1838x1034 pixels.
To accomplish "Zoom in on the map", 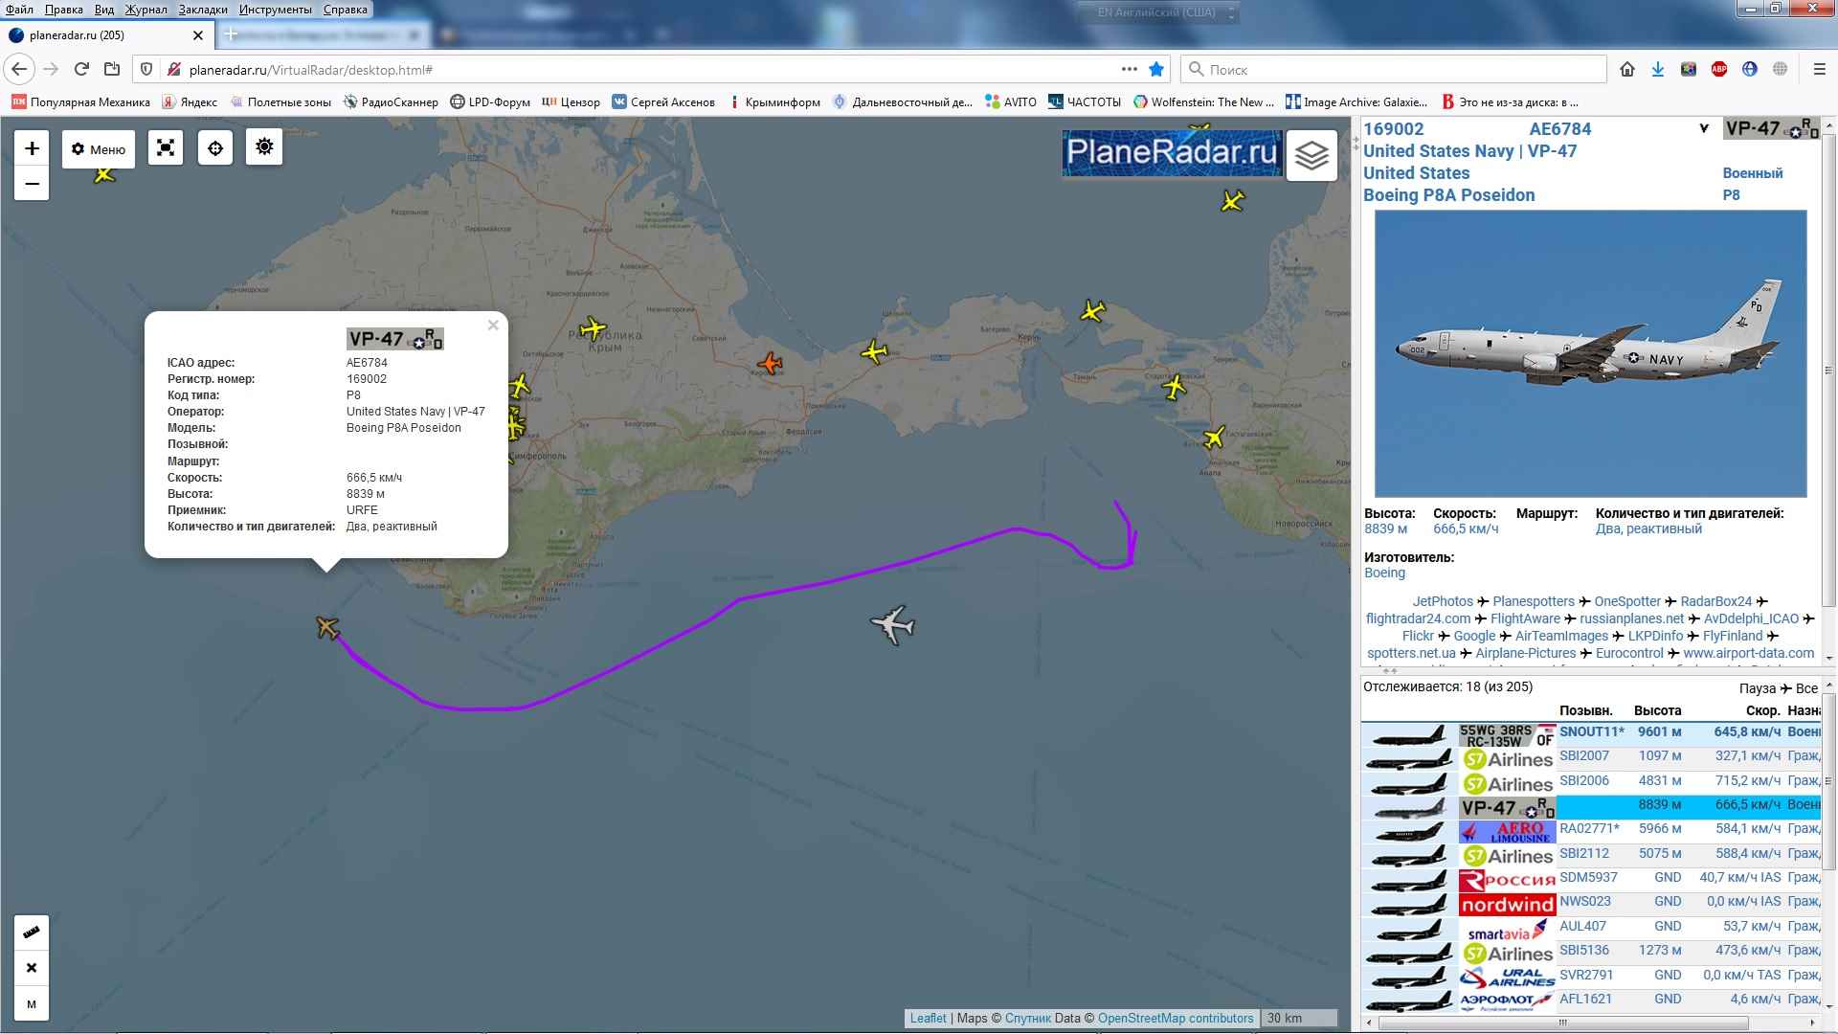I will coord(32,148).
